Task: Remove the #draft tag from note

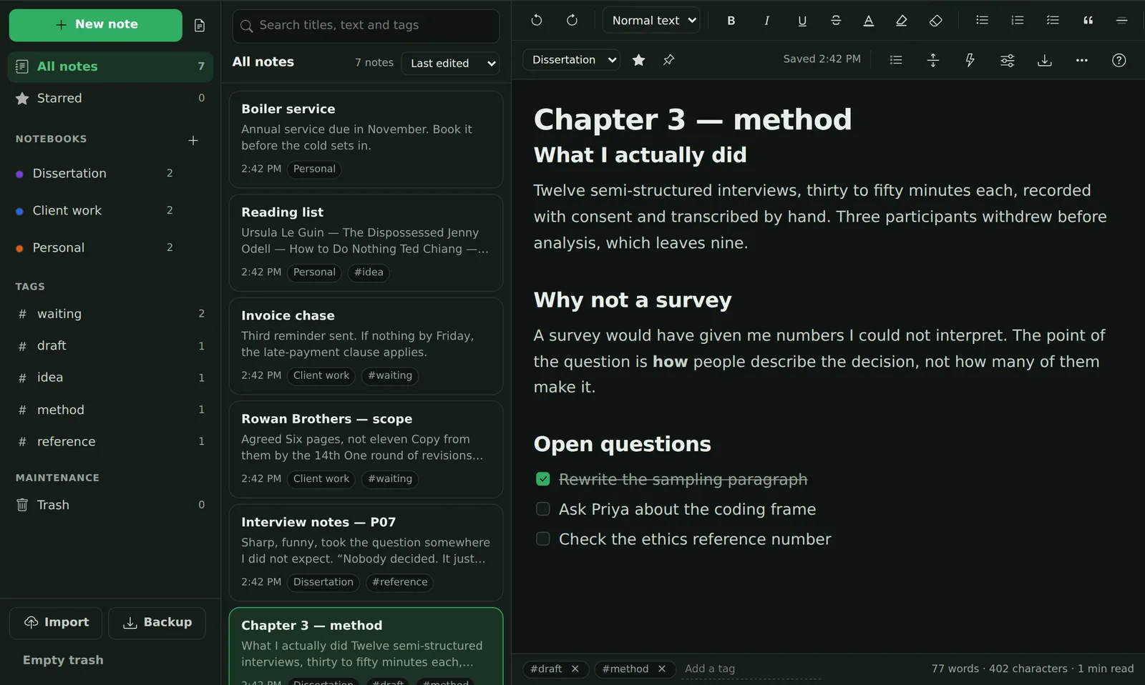Action: 575,669
